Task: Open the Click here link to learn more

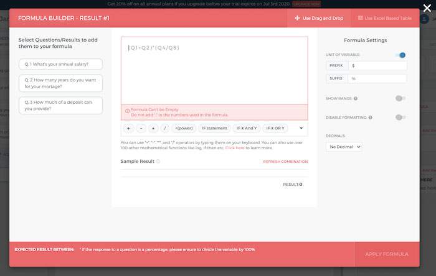Action: pos(235,148)
